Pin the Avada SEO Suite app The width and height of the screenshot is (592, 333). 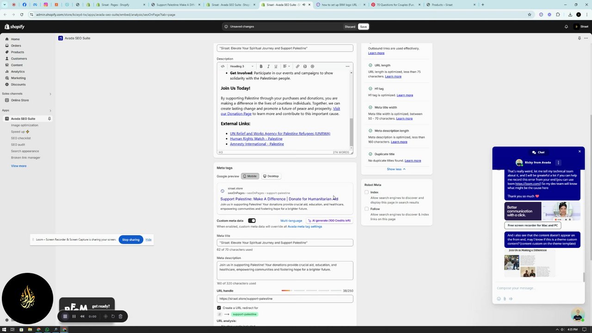(49, 119)
